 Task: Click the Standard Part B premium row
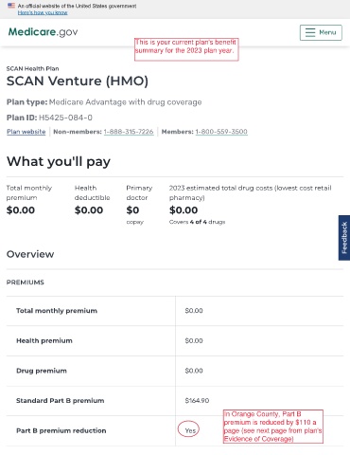pos(175,401)
